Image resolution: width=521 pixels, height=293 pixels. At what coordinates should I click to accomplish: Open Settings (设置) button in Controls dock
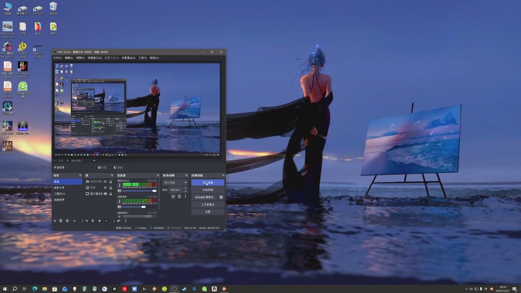click(208, 212)
